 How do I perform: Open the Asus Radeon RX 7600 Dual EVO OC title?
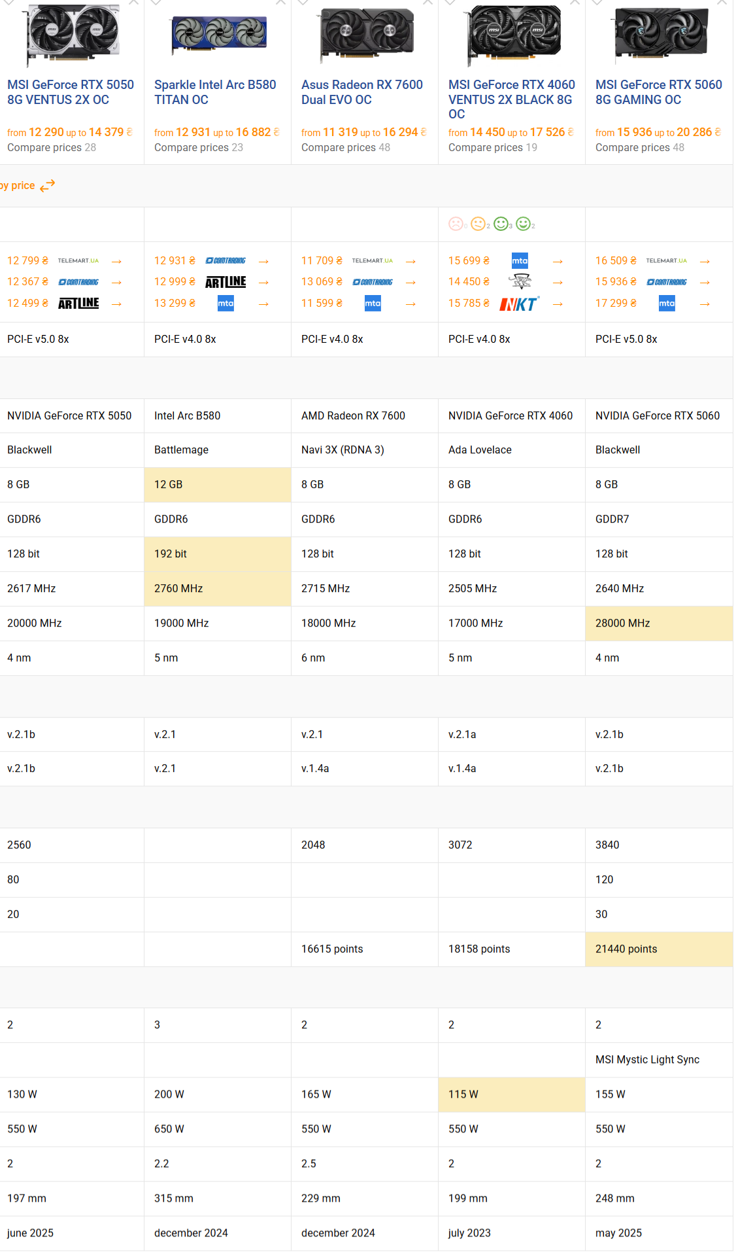click(362, 92)
